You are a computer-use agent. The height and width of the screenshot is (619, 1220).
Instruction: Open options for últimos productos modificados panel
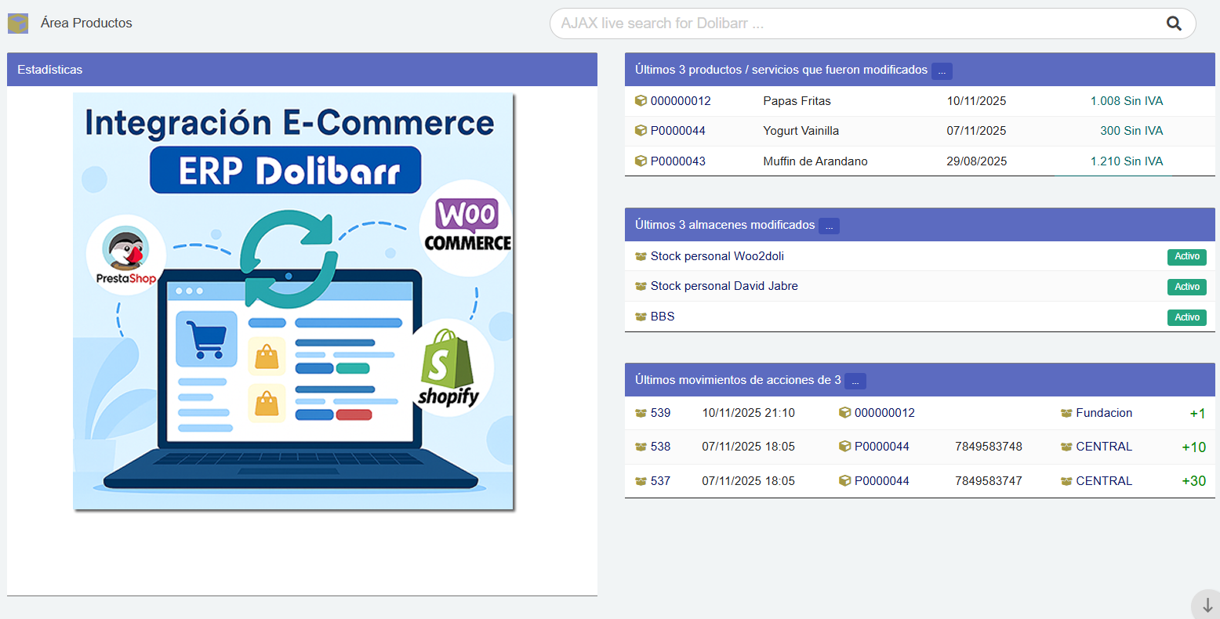point(941,71)
